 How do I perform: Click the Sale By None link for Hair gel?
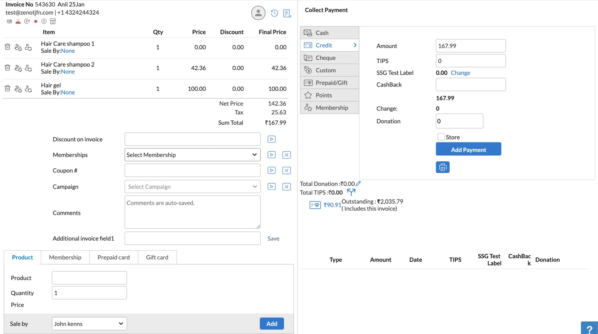pyautogui.click(x=68, y=92)
